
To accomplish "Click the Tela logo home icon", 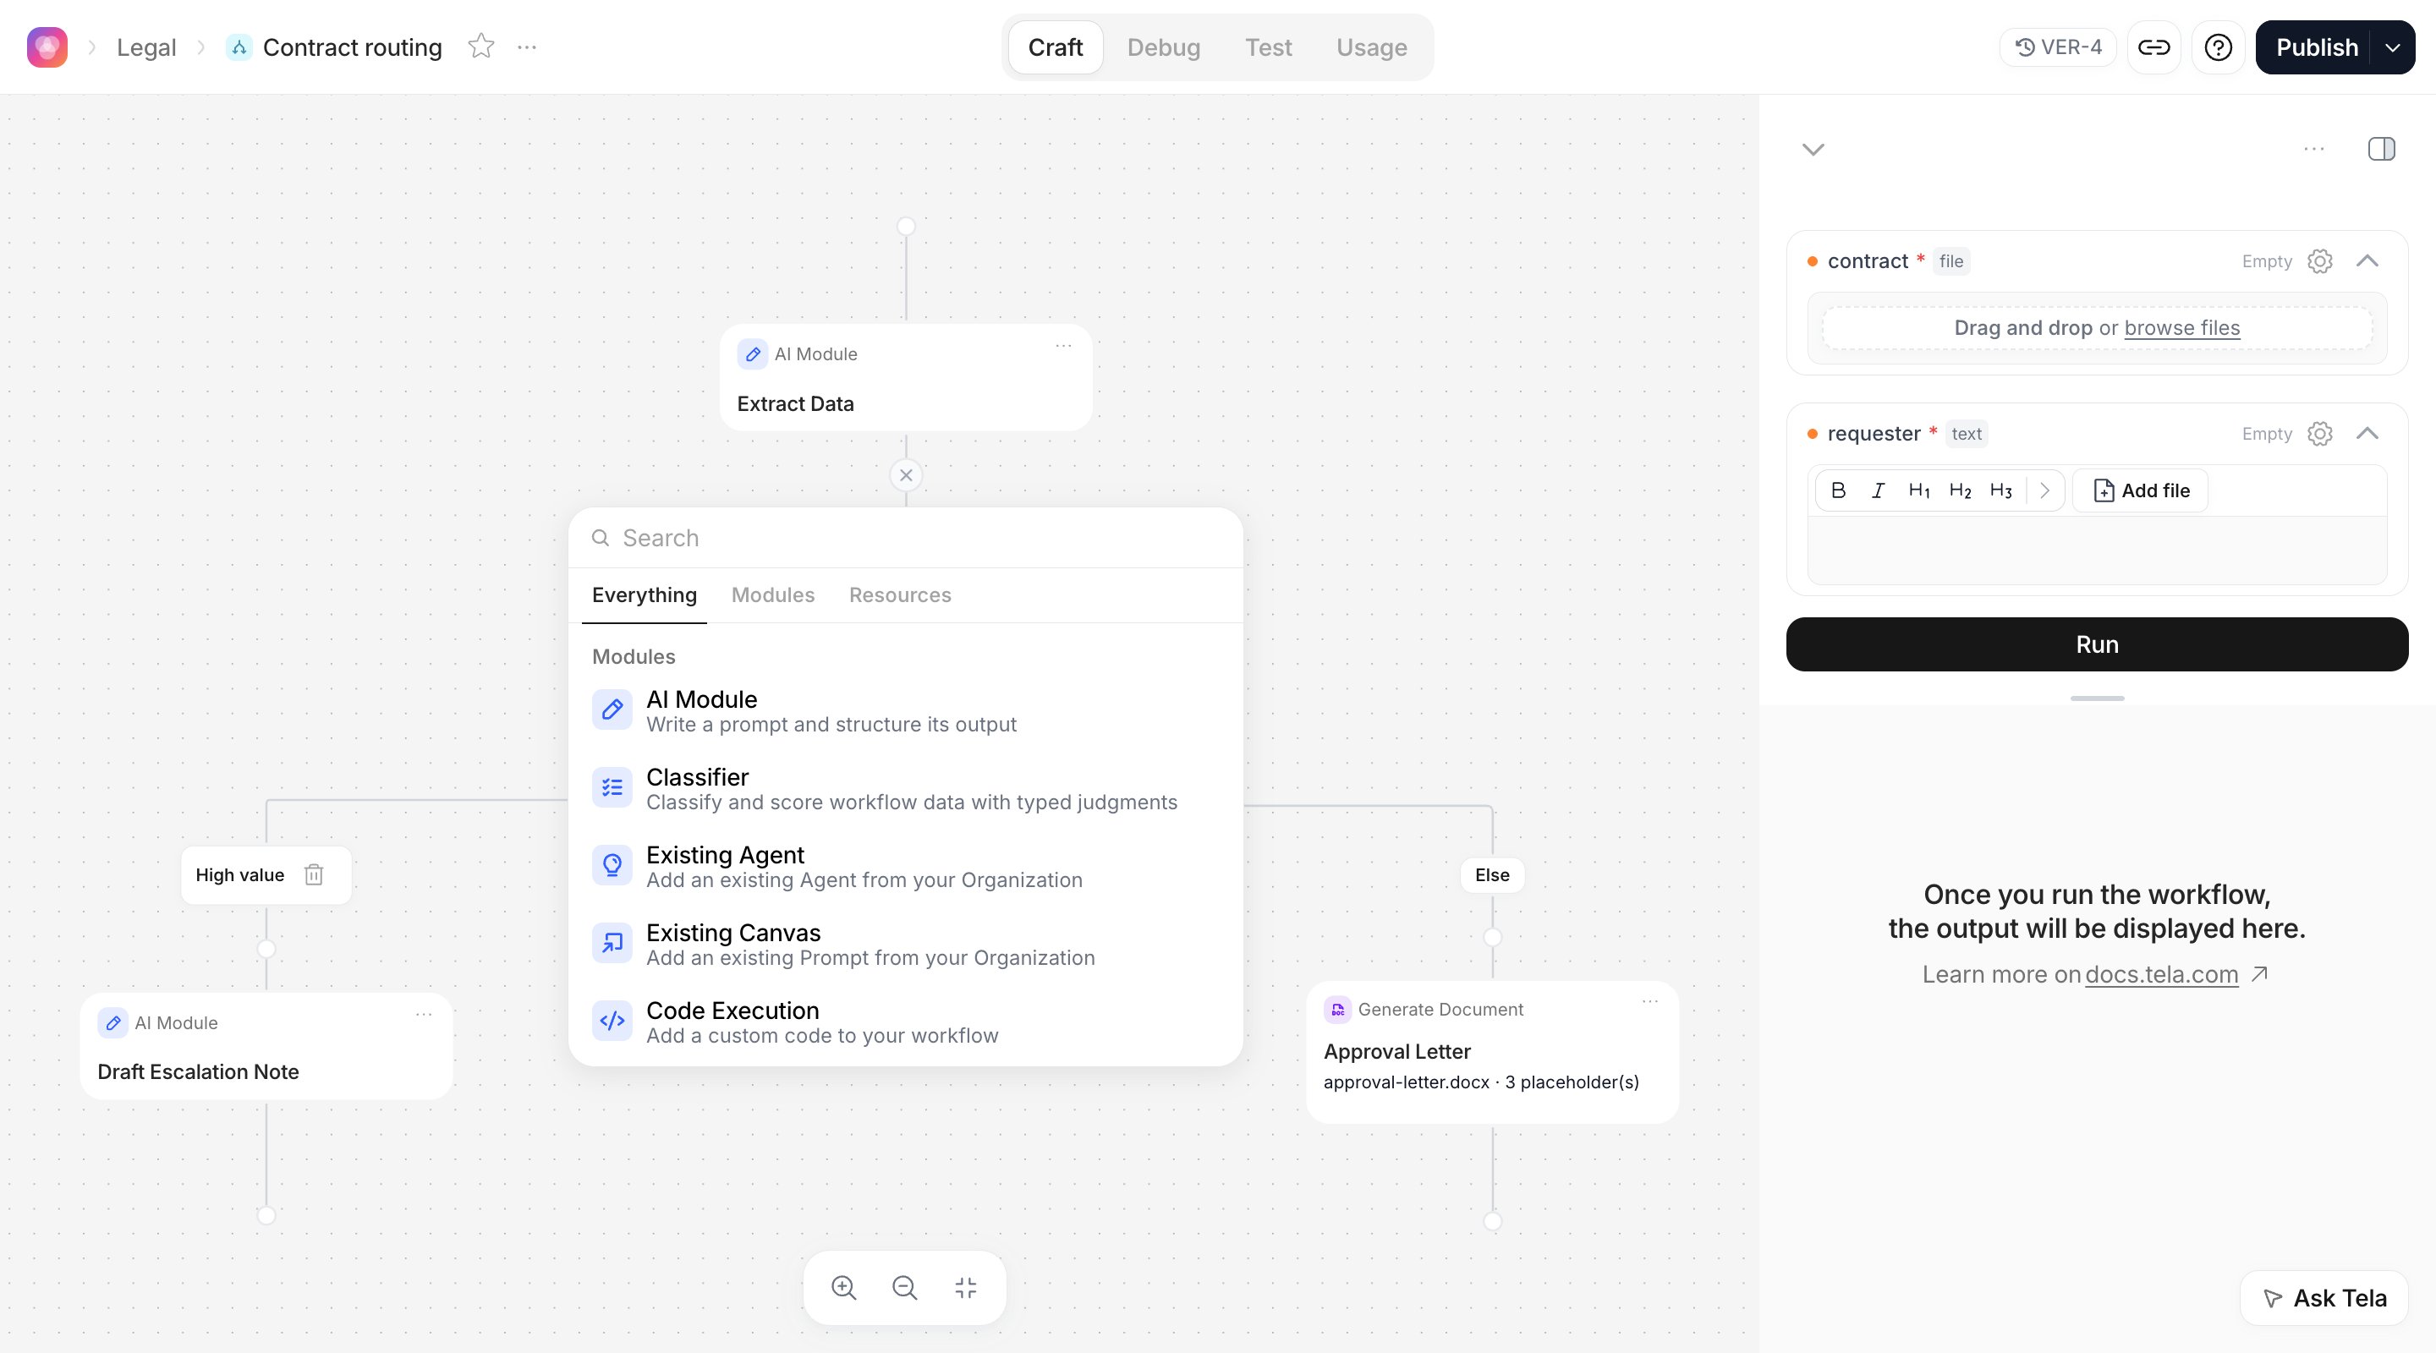I will coord(47,47).
